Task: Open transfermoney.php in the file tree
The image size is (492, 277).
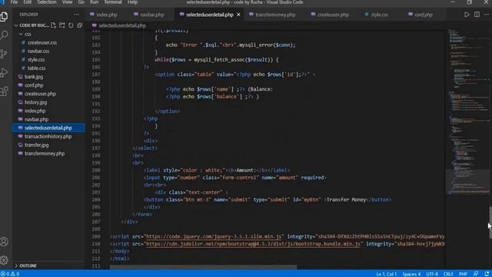Action: coord(45,154)
